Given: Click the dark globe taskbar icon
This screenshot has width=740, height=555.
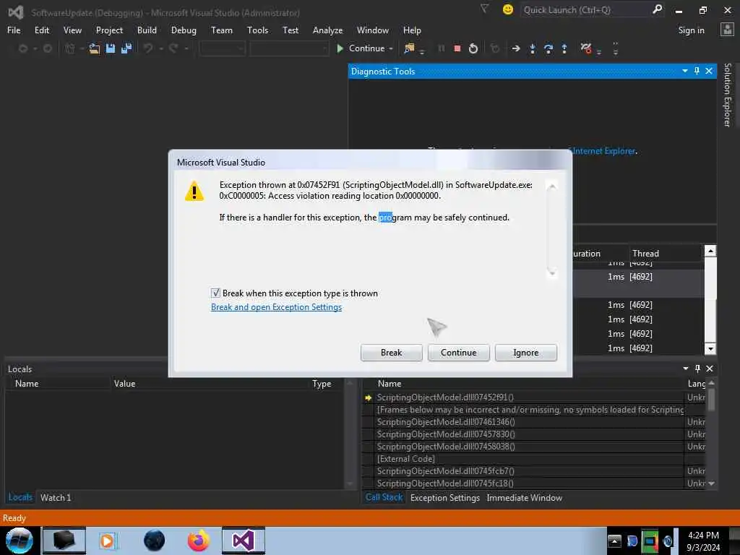Looking at the screenshot, I should pyautogui.click(x=155, y=541).
